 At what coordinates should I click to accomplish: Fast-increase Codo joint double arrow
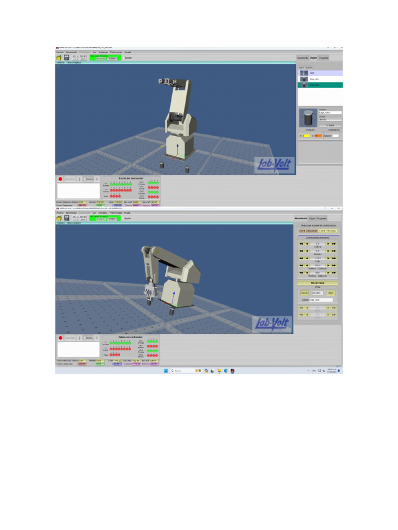click(334, 259)
